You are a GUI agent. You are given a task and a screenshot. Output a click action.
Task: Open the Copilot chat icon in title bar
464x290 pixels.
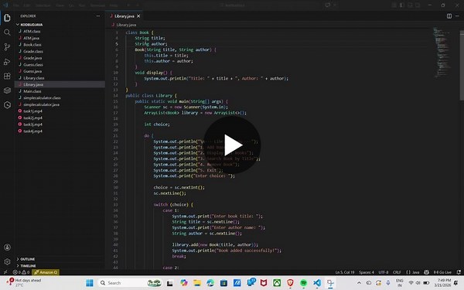[328, 5]
